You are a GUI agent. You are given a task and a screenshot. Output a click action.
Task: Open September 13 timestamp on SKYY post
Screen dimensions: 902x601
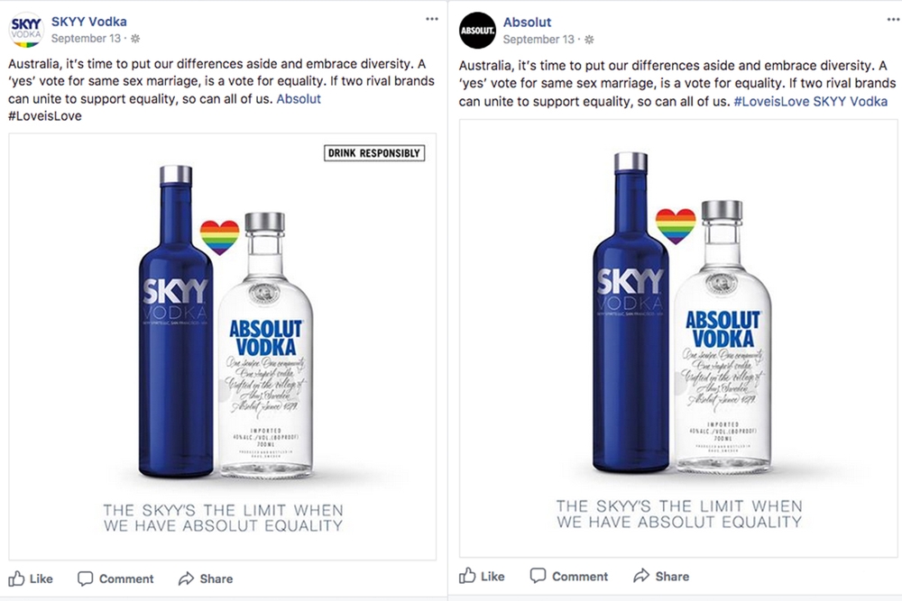coord(86,39)
